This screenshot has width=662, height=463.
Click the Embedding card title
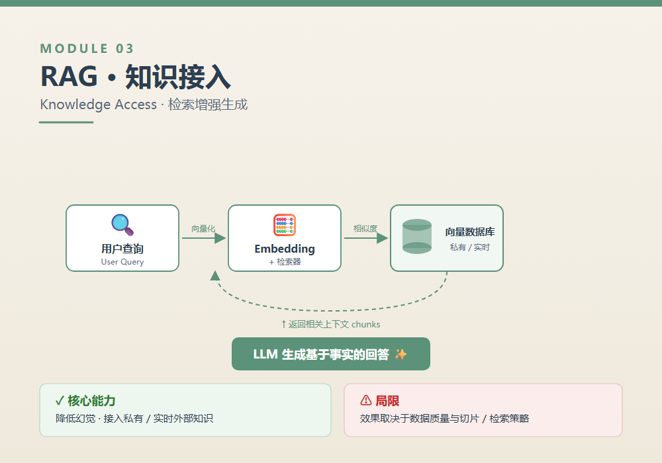tap(285, 249)
